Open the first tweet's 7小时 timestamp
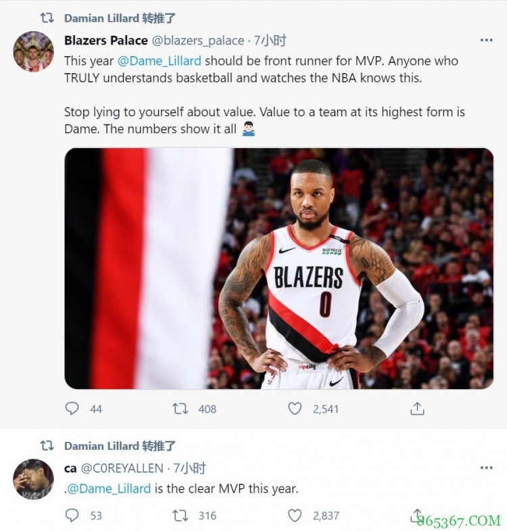 270,41
